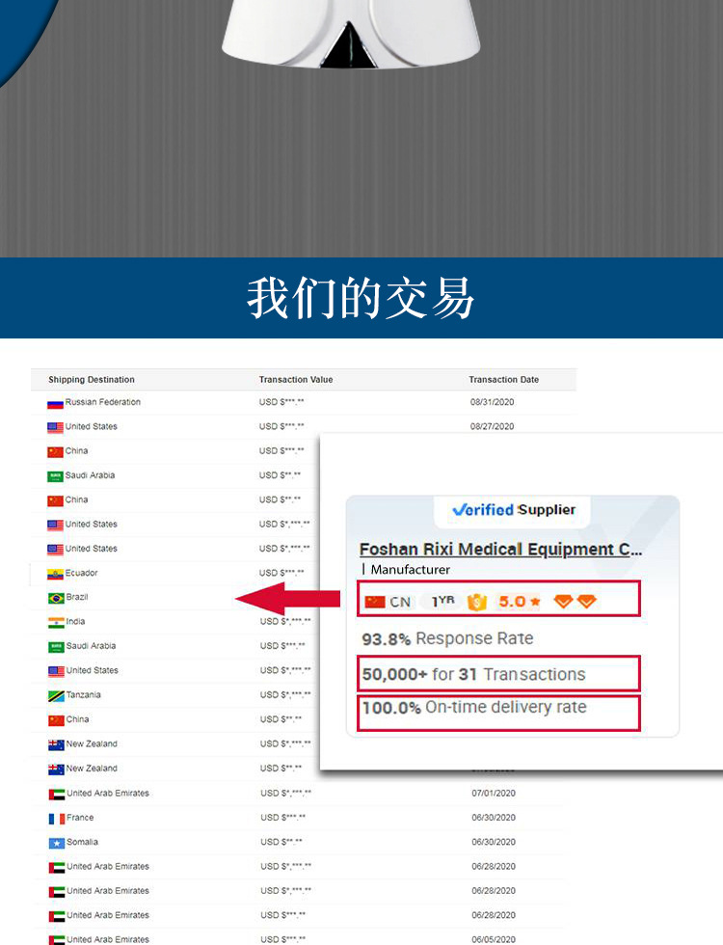
Task: Click the transaction value in Tanzania row
Action: [285, 694]
